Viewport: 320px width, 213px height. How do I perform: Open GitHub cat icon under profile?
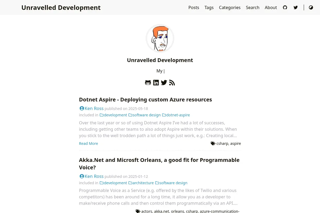pos(148,83)
